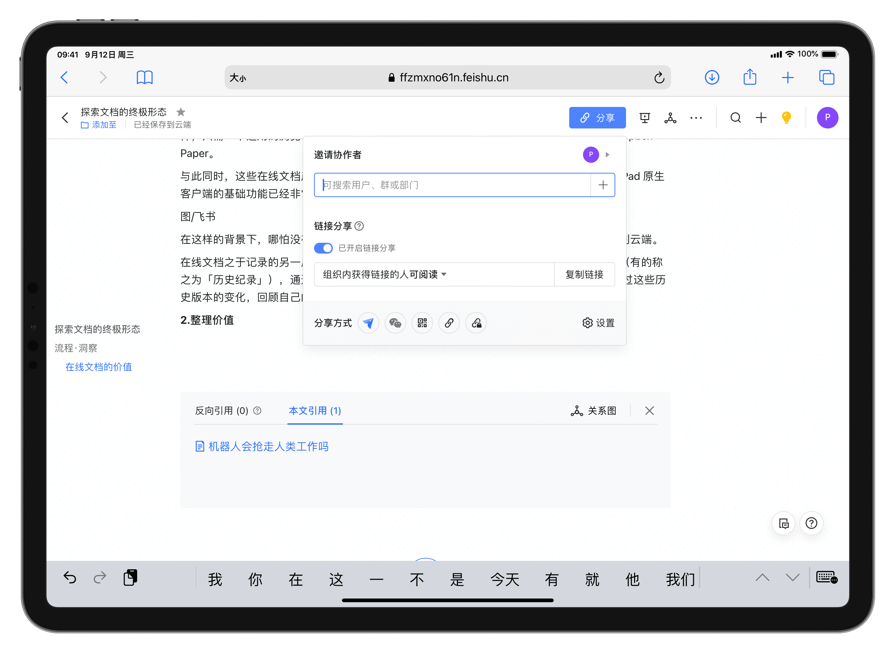Select suggestion 这
Viewport: 896px width, 654px height.
coord(336,580)
